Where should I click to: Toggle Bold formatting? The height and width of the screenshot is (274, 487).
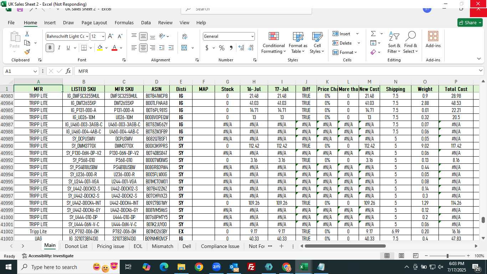(50, 48)
